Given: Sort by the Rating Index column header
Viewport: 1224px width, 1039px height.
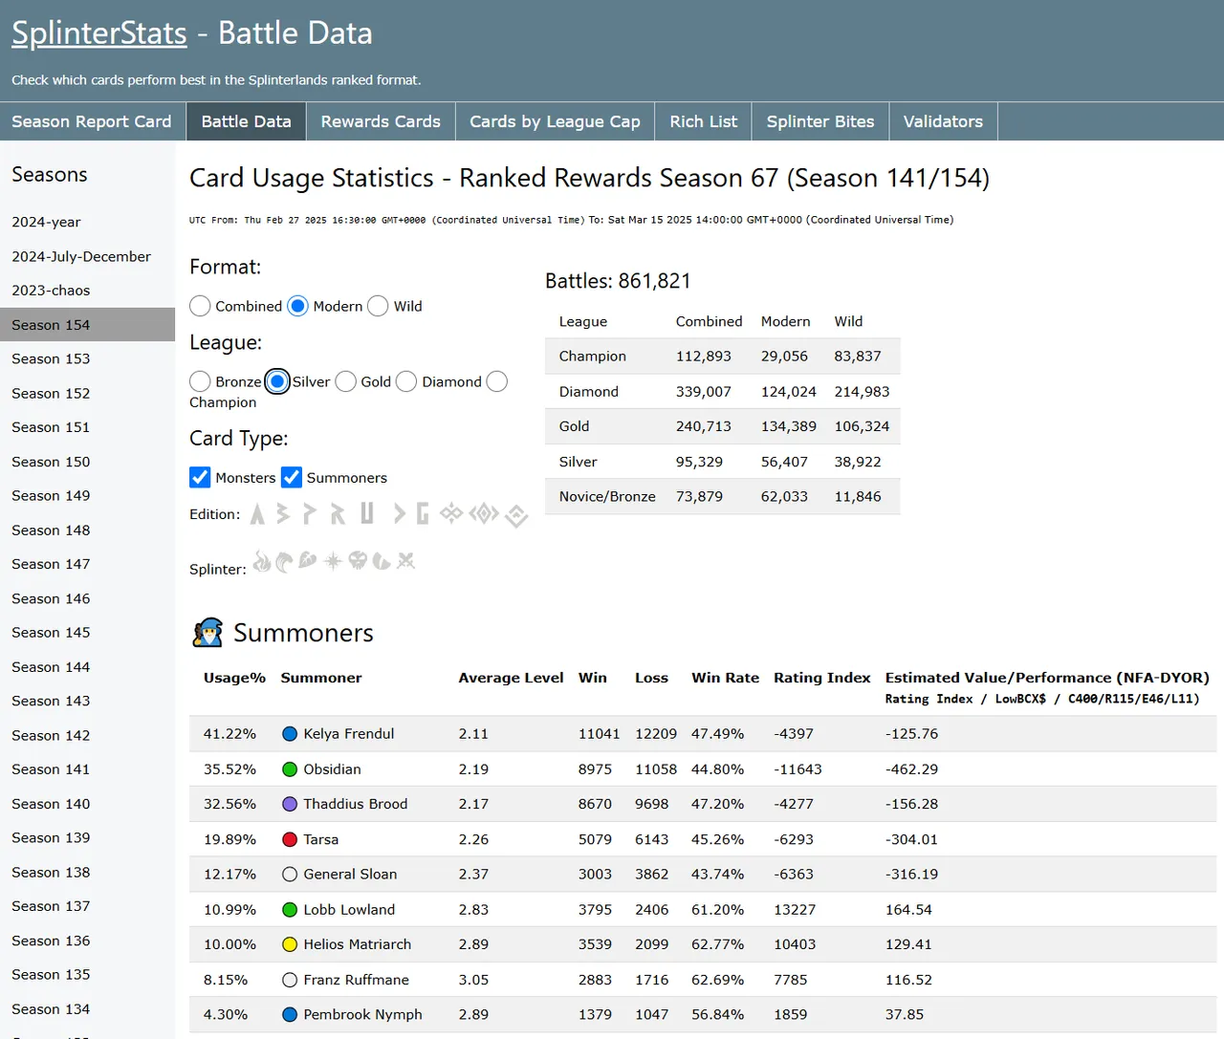Looking at the screenshot, I should tap(822, 678).
